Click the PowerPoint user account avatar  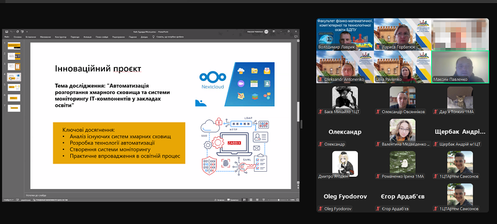(x=267, y=32)
